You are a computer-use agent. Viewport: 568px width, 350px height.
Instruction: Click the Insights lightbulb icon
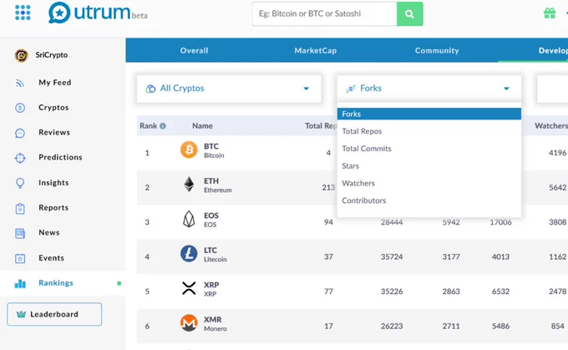(x=20, y=183)
